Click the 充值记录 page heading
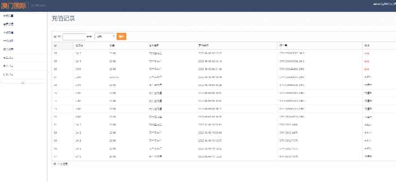The width and height of the screenshot is (396, 182). coord(63,18)
